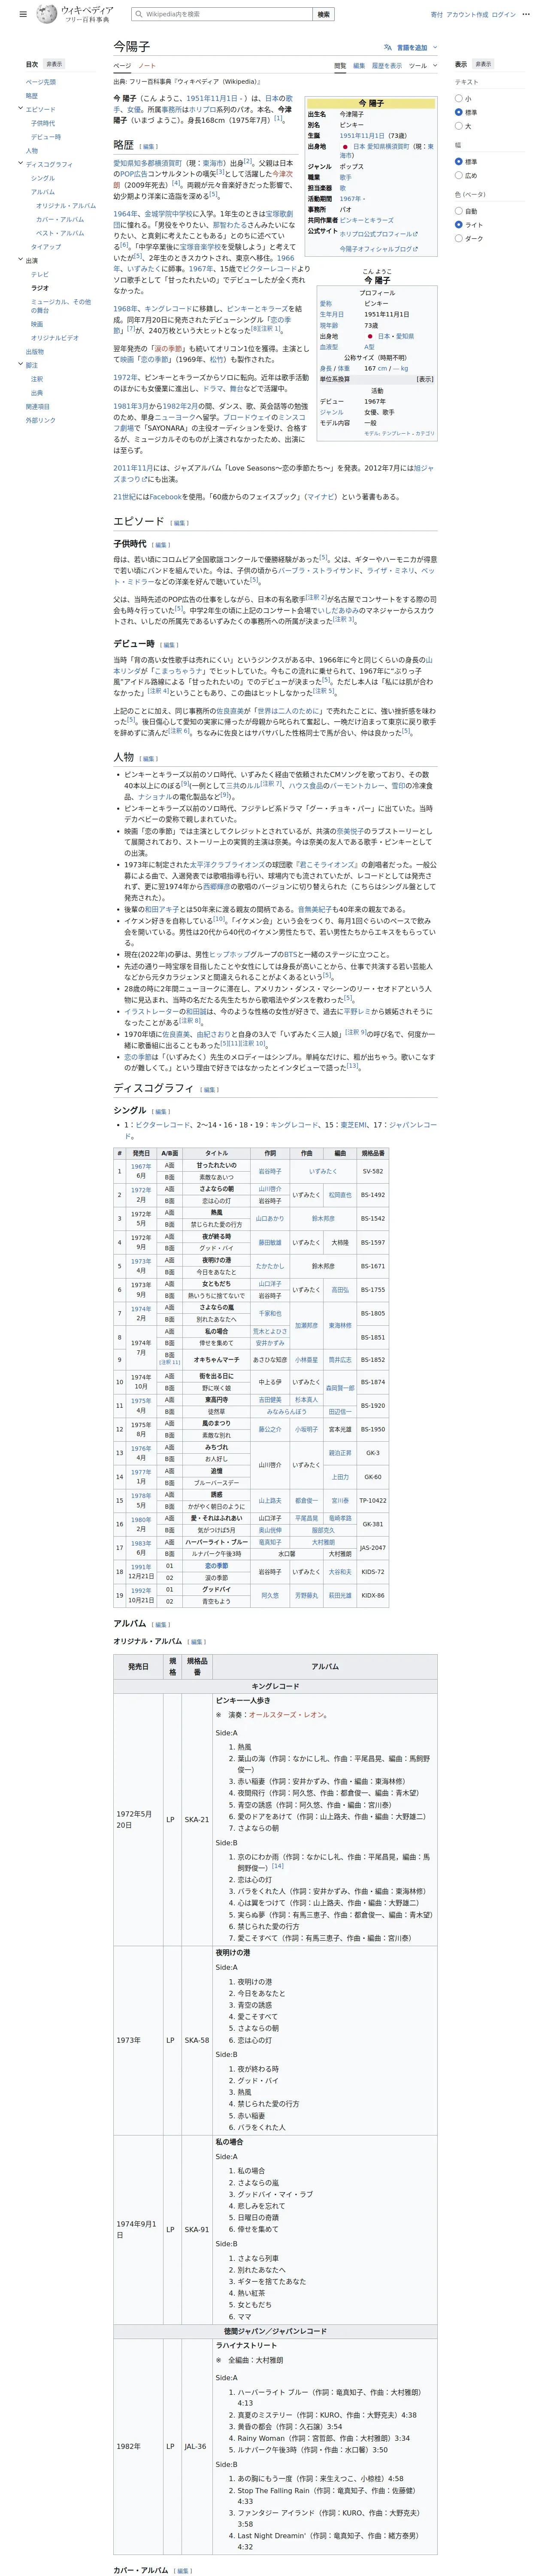The image size is (551, 2576).
Task: Hide the contents sidebar with 非表示 button
Action: point(54,64)
